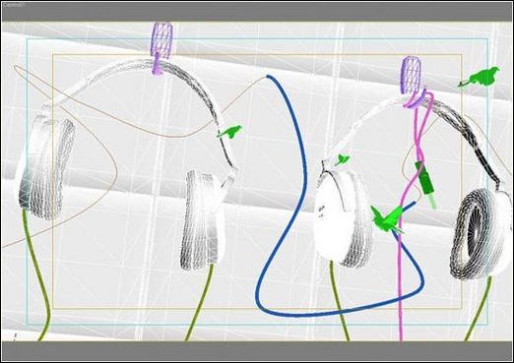Viewport: 514px width, 363px height.
Task: Select the green butterfly object
Action: tap(386, 218)
